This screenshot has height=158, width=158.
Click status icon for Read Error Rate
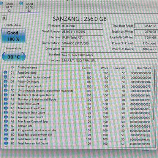(x=5, y=73)
